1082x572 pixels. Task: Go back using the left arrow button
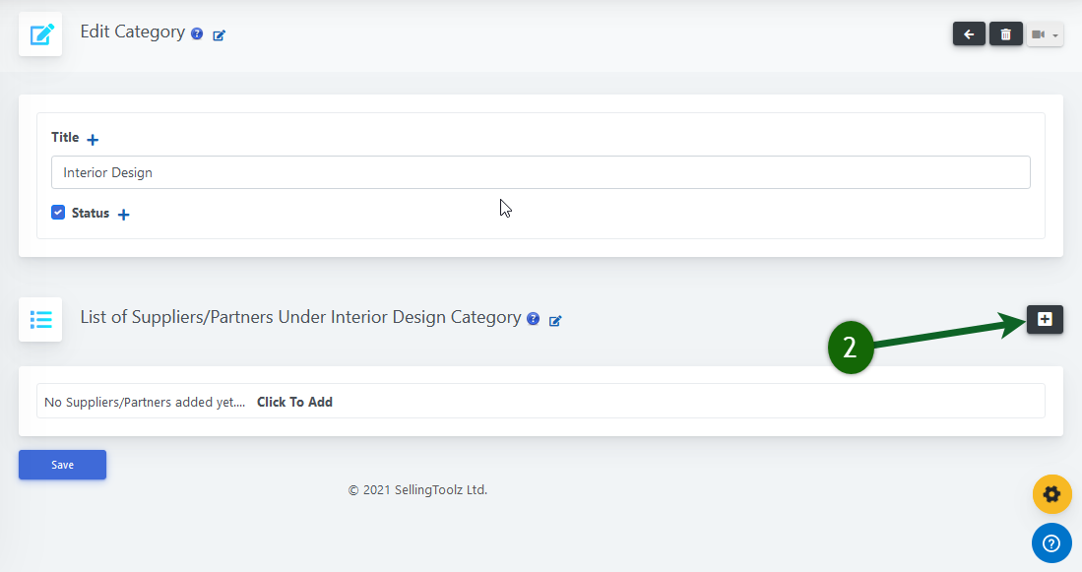click(969, 34)
